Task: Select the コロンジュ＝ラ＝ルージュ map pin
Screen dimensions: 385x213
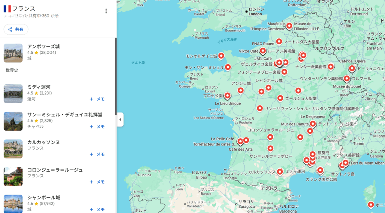Action: [270, 137]
